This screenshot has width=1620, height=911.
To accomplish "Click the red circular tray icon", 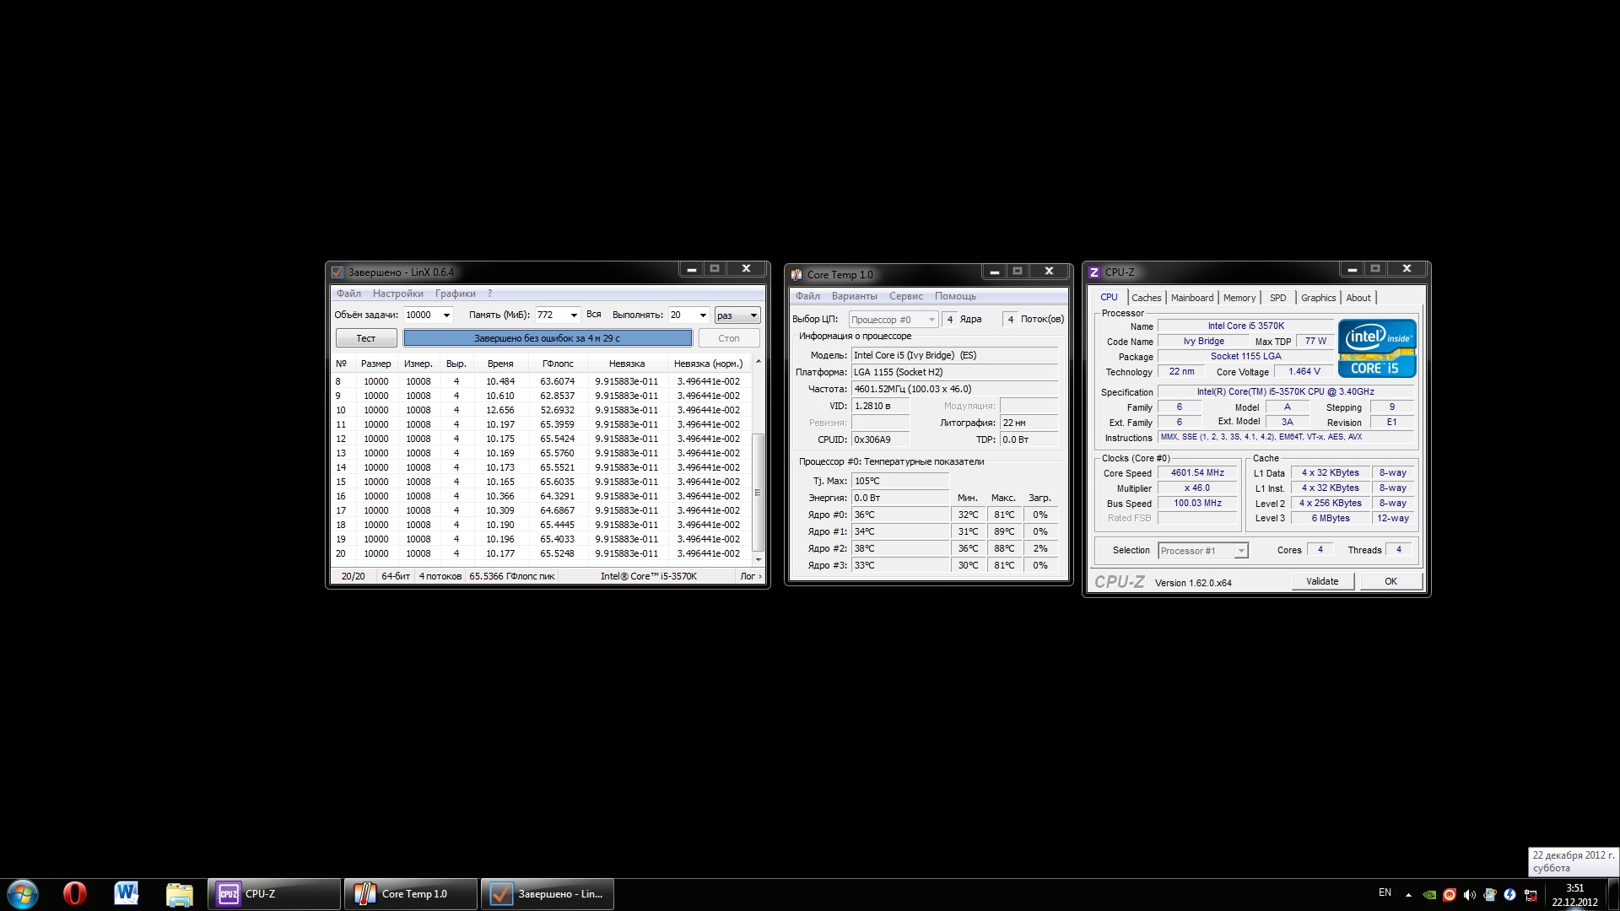I will (1450, 895).
